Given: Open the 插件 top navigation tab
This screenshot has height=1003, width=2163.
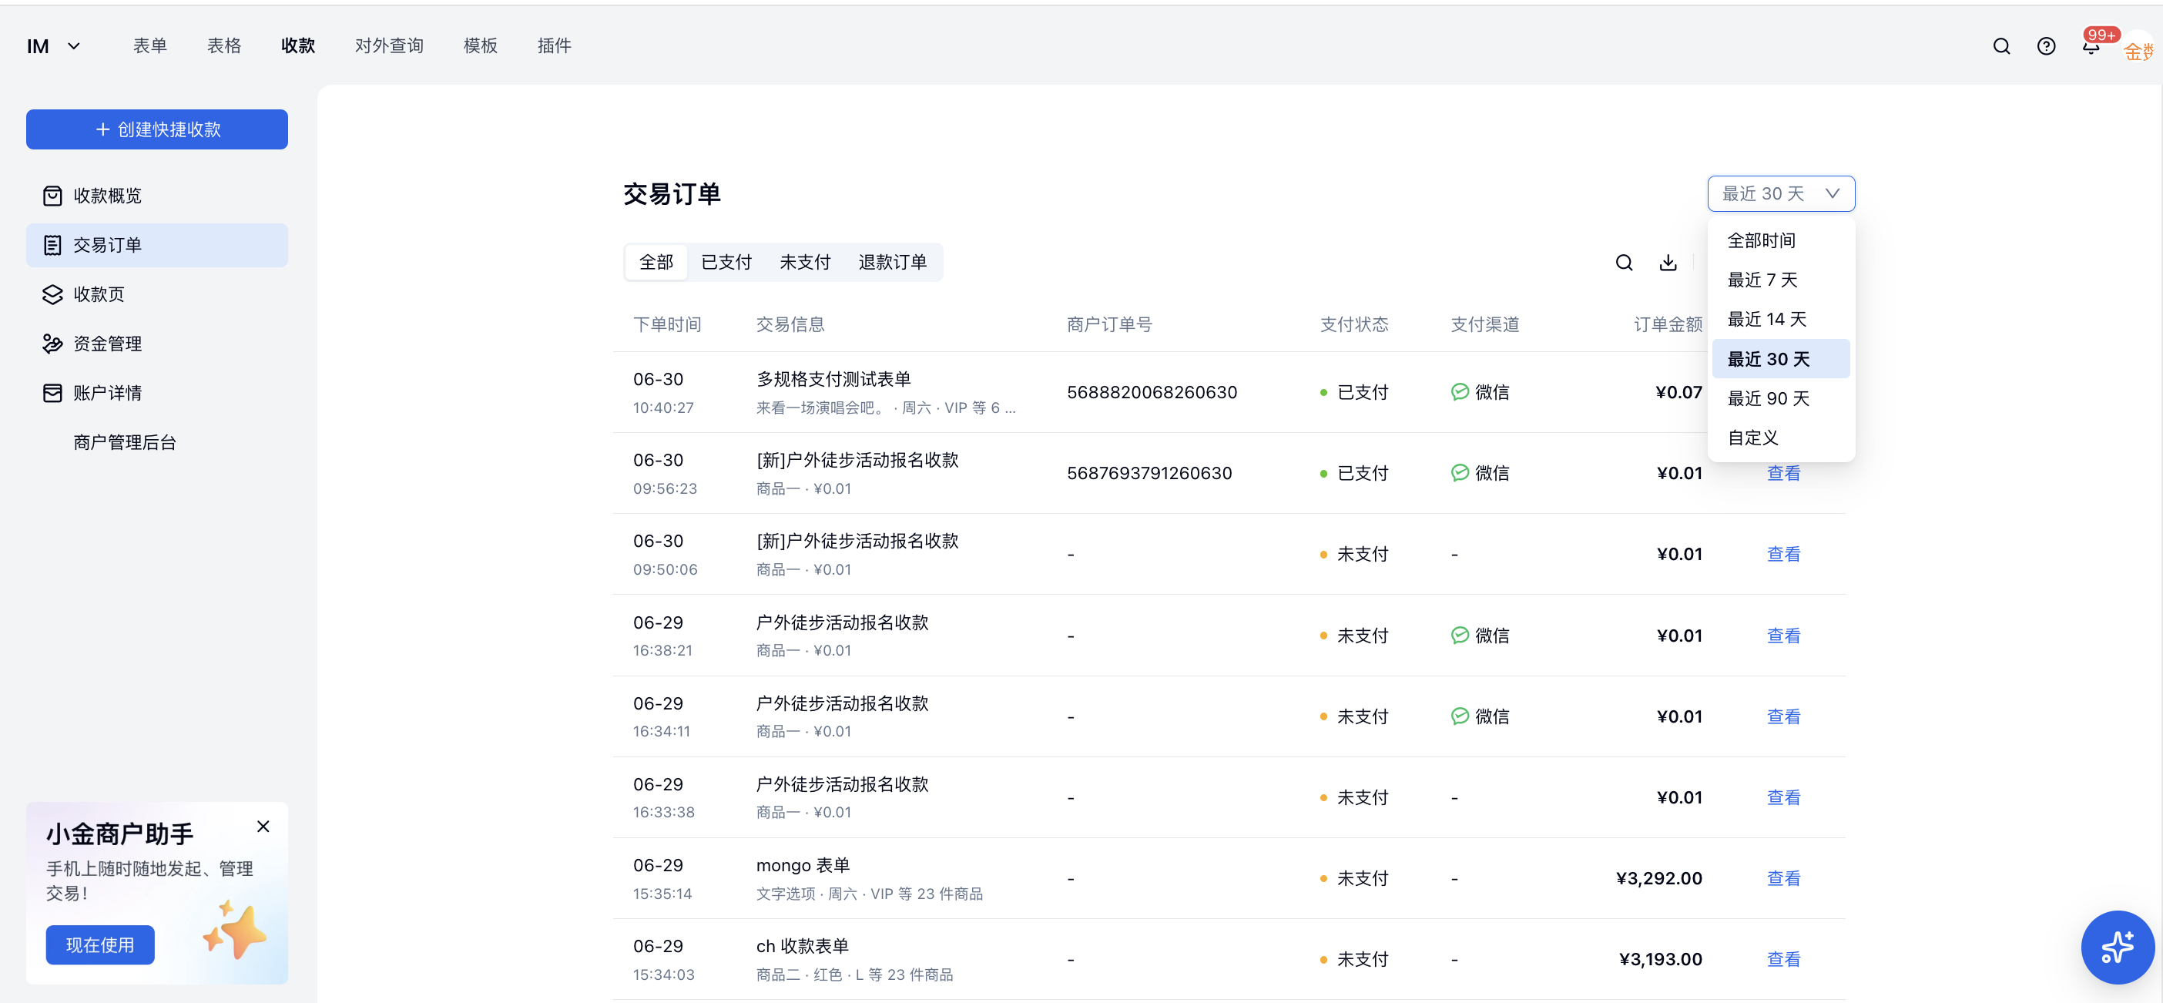Looking at the screenshot, I should point(554,46).
